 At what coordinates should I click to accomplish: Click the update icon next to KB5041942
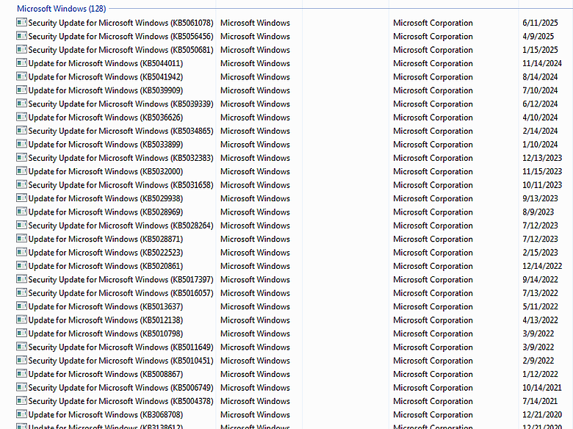click(x=21, y=76)
